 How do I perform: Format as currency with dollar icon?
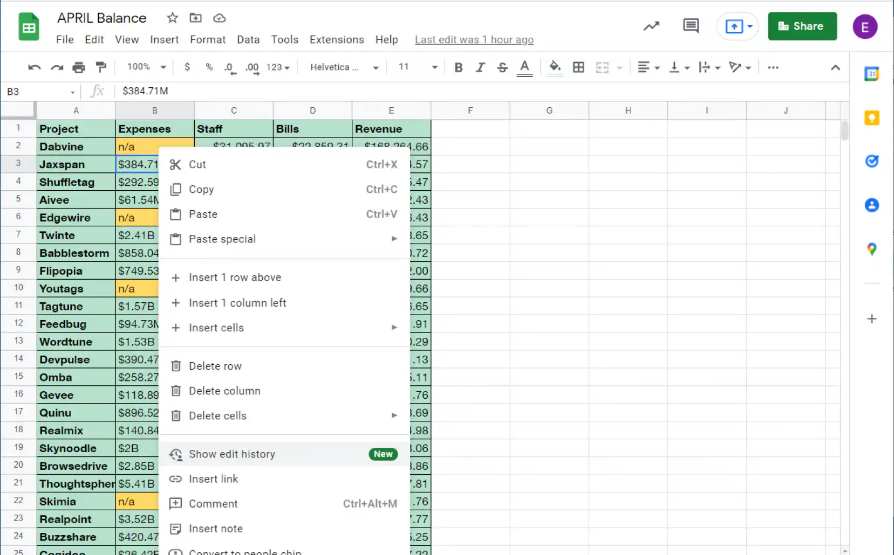187,67
